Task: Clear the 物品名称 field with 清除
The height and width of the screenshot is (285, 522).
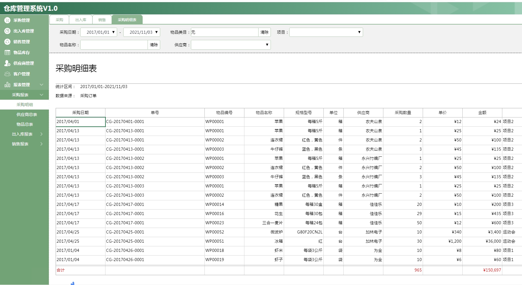Action: (x=154, y=45)
